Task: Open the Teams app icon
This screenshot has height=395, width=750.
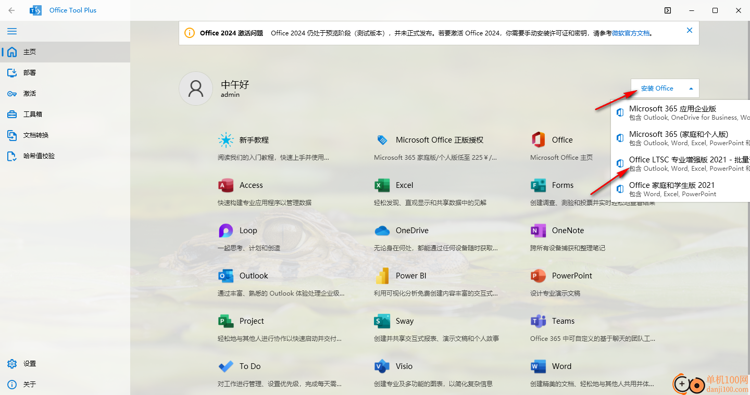Action: click(x=538, y=321)
